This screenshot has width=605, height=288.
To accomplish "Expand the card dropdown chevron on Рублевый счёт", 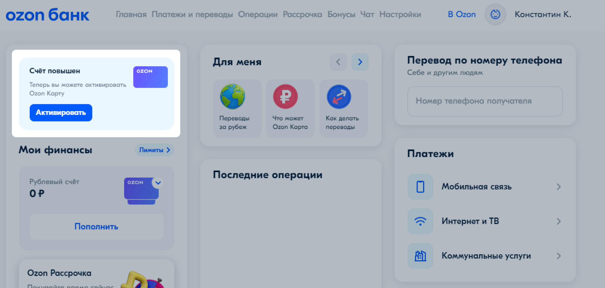I will coord(158,183).
